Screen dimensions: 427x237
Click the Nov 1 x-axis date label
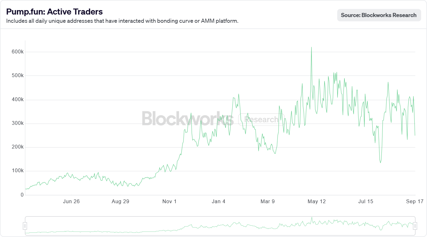[170, 202]
